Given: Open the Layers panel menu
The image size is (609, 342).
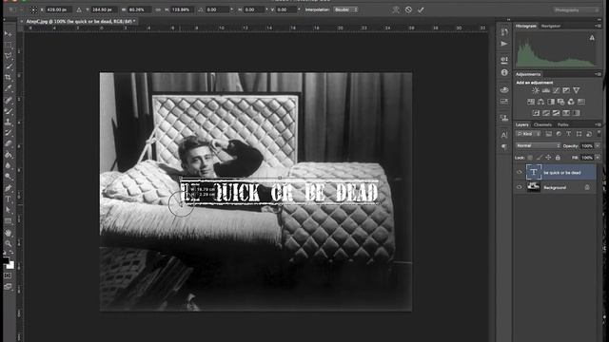Looking at the screenshot, I should pos(598,124).
